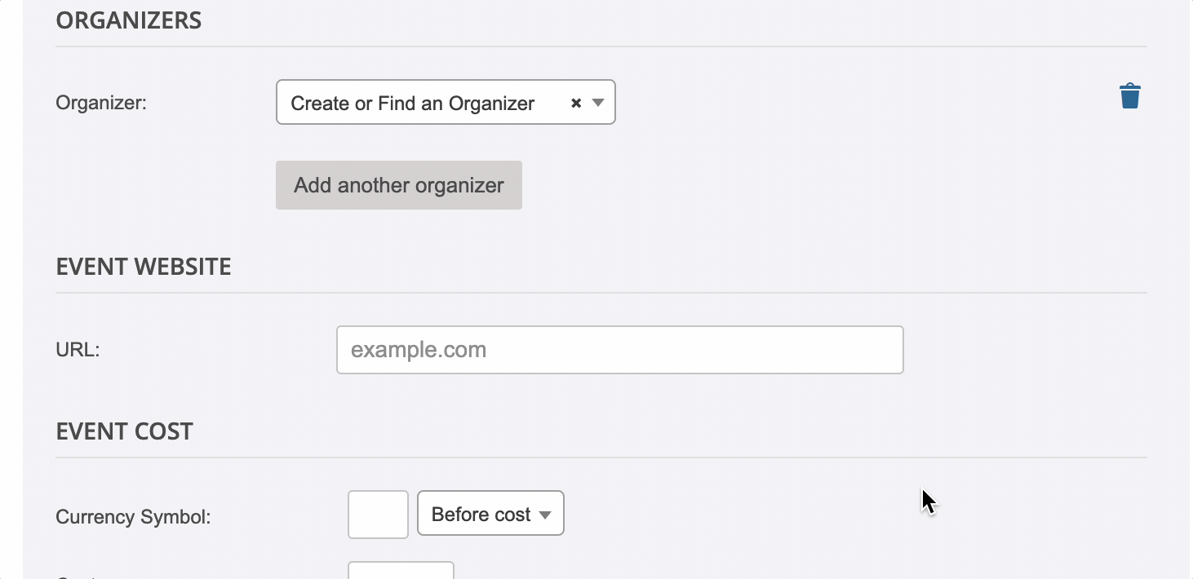Select the EVENT WEBSITE section heading
This screenshot has height=579, width=1193.
click(144, 267)
